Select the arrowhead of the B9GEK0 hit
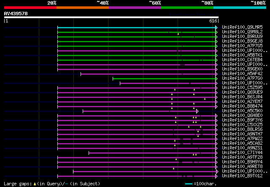270x187 pixels. [x=216, y=70]
